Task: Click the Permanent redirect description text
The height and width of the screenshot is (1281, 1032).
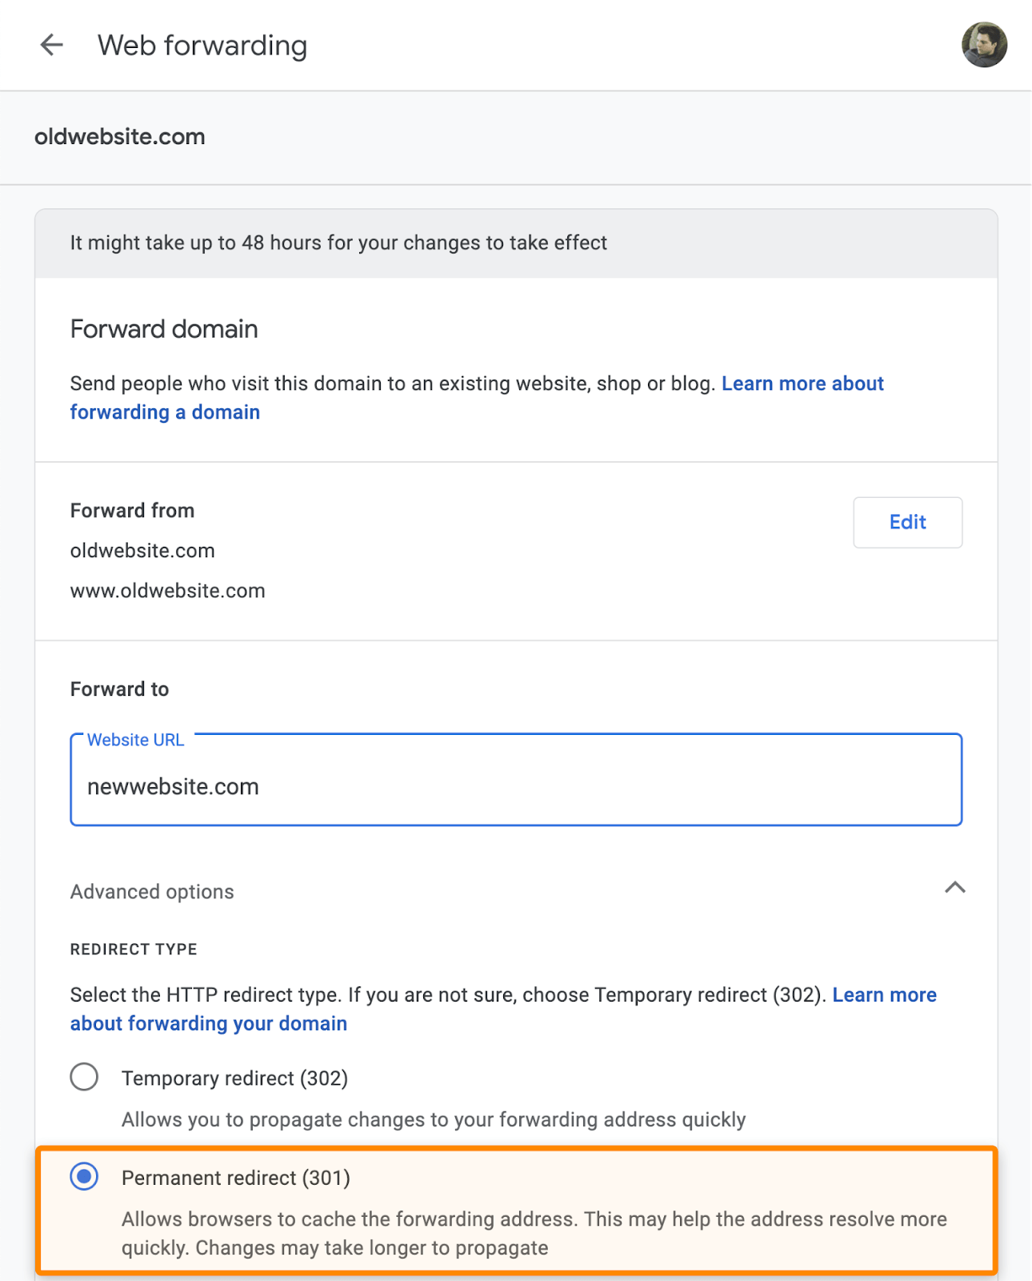Action: pyautogui.click(x=534, y=1233)
